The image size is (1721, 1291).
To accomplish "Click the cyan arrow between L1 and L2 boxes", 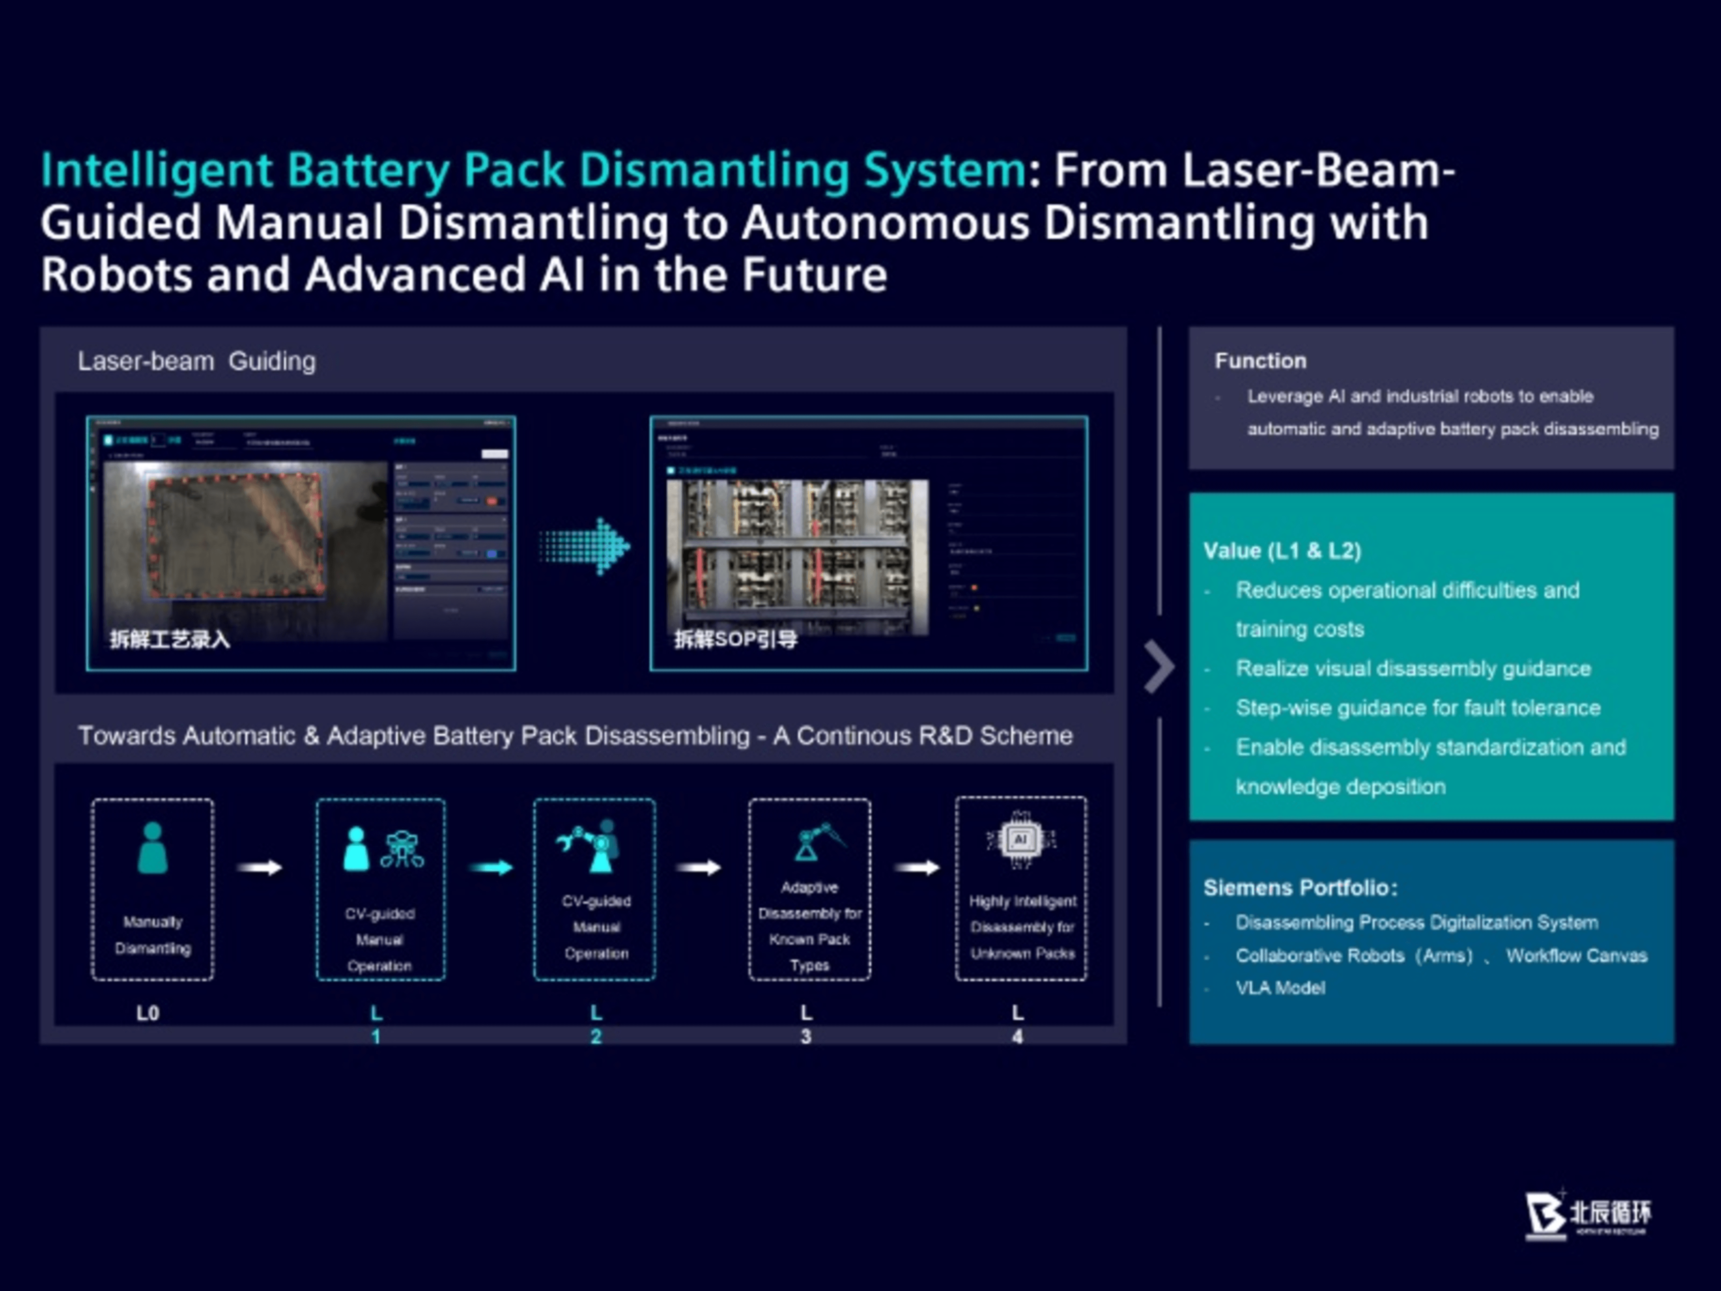I will click(490, 868).
